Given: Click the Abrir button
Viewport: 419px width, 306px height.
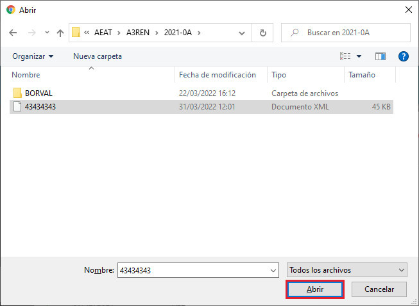Looking at the screenshot, I should 315,289.
